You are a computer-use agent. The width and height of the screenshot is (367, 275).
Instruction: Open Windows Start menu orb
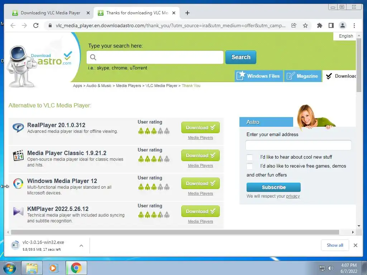pos(9,268)
